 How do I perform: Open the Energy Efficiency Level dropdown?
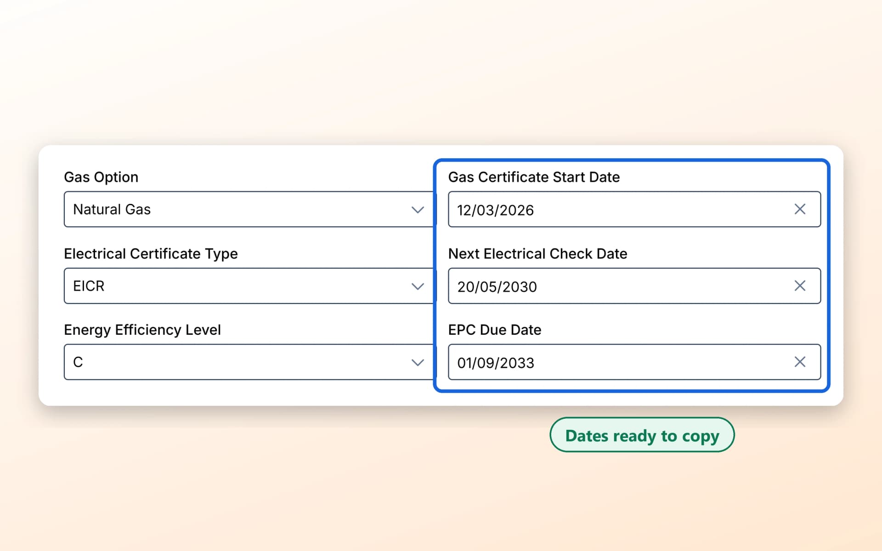click(x=249, y=362)
